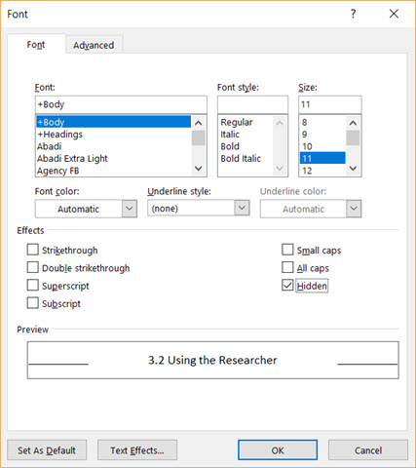This screenshot has width=416, height=468.
Task: Check the Small caps option
Action: pyautogui.click(x=287, y=250)
